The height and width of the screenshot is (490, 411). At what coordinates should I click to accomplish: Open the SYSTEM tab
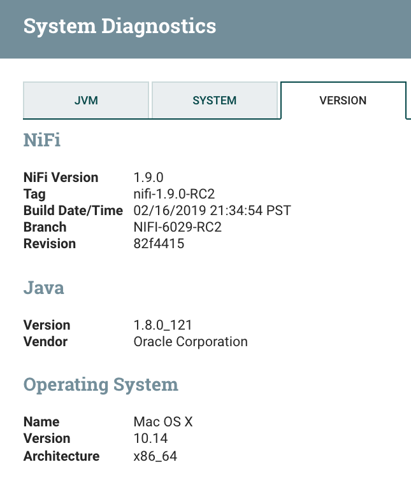[x=215, y=100]
